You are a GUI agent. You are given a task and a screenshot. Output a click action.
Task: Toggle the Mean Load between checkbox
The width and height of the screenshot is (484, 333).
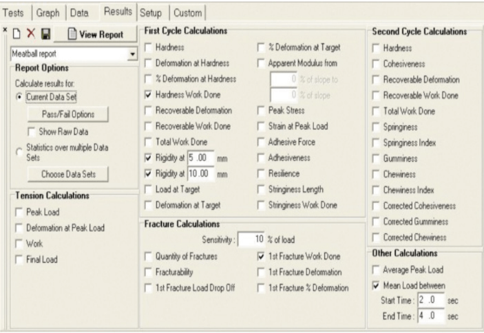(376, 286)
